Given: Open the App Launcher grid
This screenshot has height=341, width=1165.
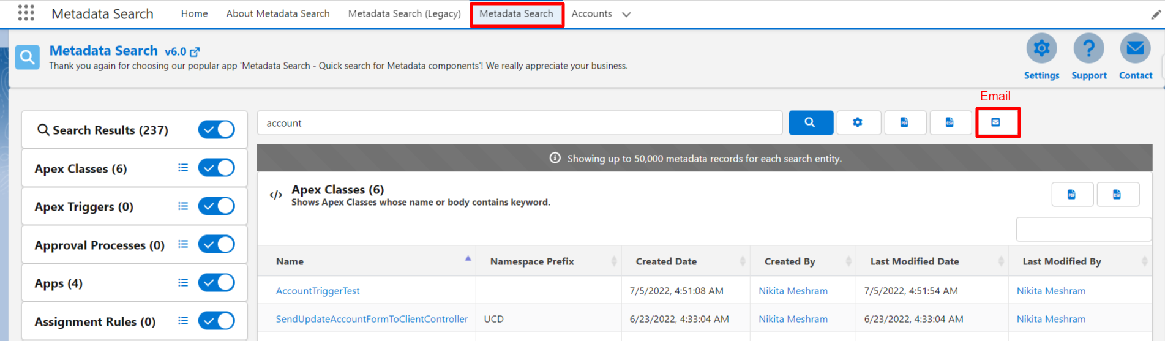Looking at the screenshot, I should point(26,13).
